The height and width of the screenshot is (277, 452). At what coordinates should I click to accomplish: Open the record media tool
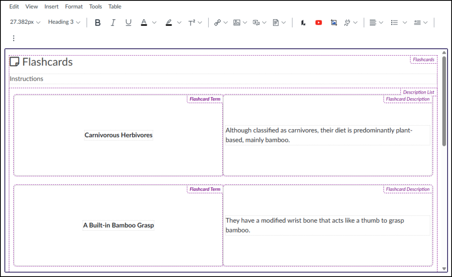click(256, 22)
